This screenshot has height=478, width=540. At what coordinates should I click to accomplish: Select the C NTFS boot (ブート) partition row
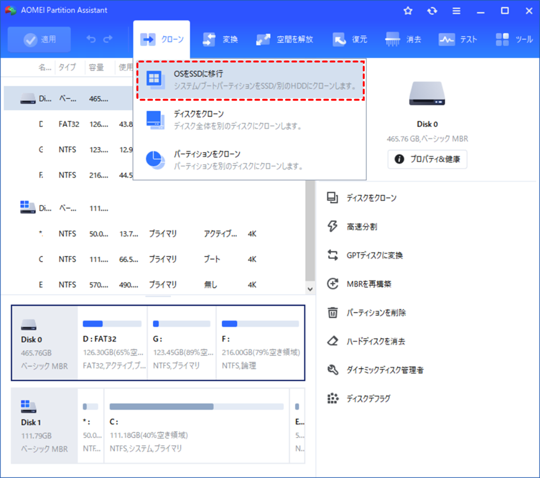pos(154,259)
